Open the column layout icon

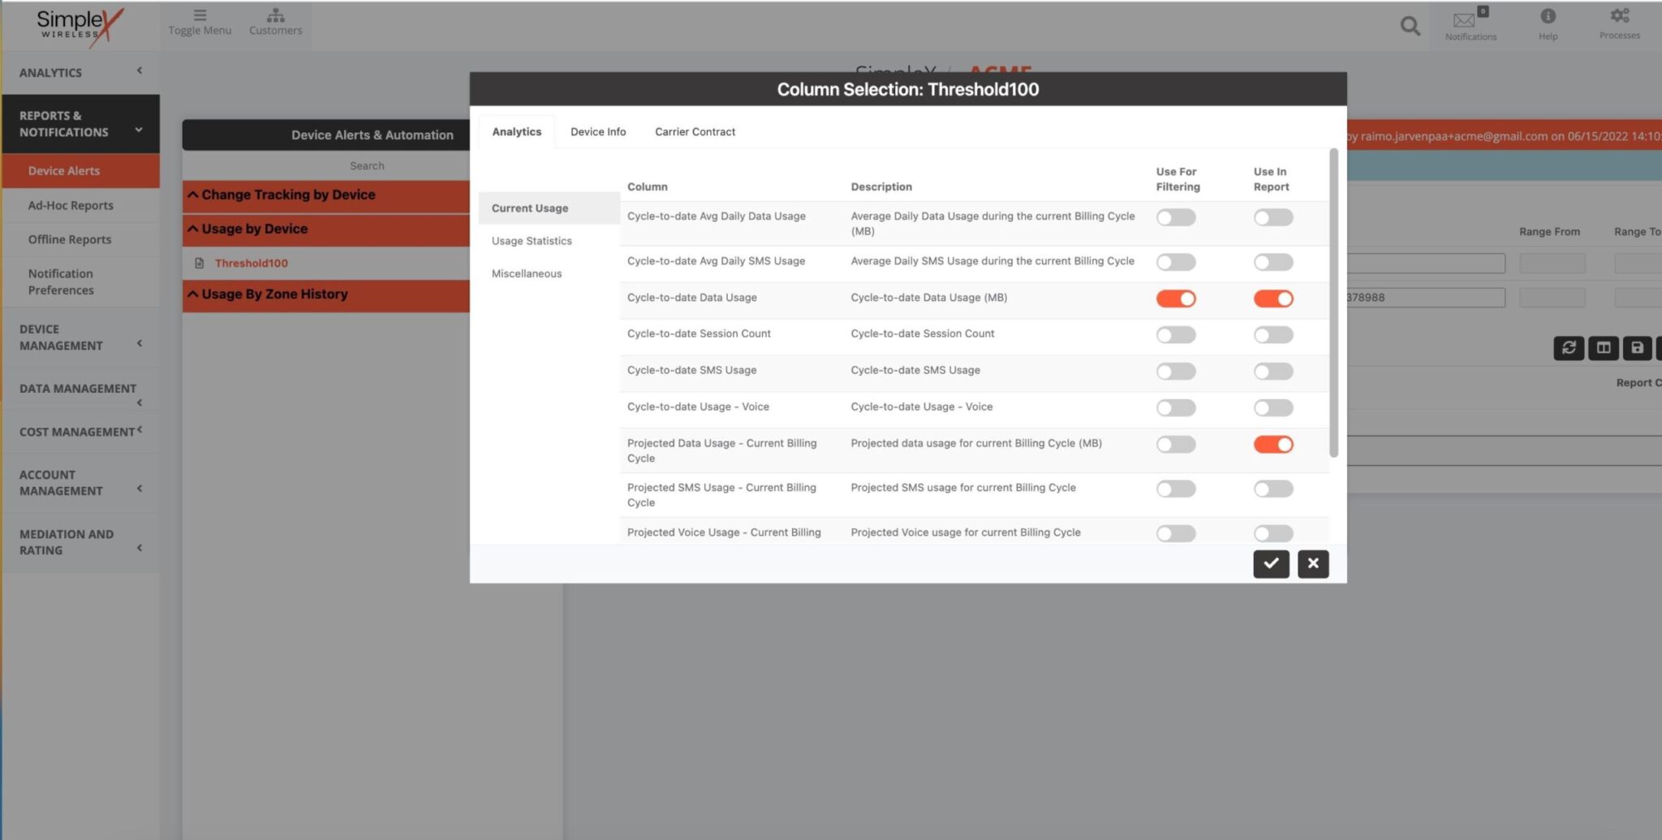click(1603, 348)
